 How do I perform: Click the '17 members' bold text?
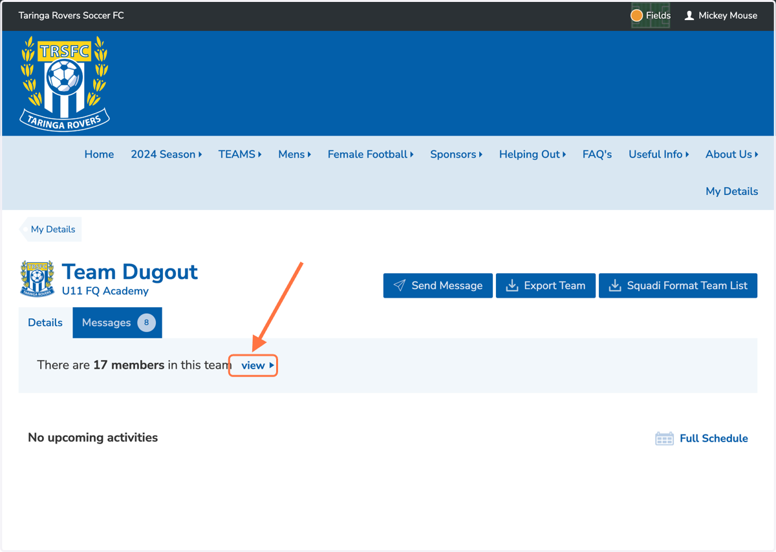coord(129,365)
